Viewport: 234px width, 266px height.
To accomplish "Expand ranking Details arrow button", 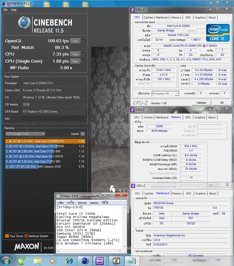I will (83, 134).
